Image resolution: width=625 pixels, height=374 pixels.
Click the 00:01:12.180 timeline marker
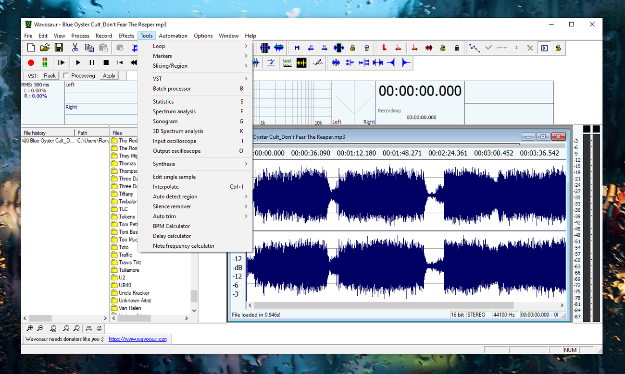356,153
